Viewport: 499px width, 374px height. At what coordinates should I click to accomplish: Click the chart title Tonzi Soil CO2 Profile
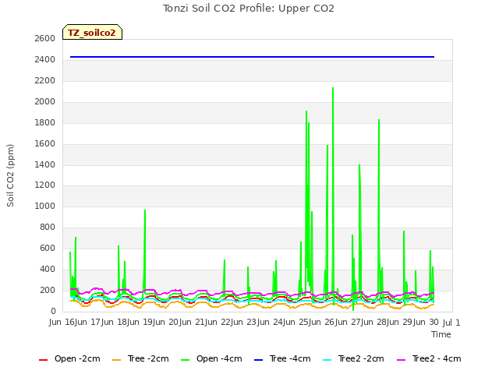pyautogui.click(x=249, y=9)
